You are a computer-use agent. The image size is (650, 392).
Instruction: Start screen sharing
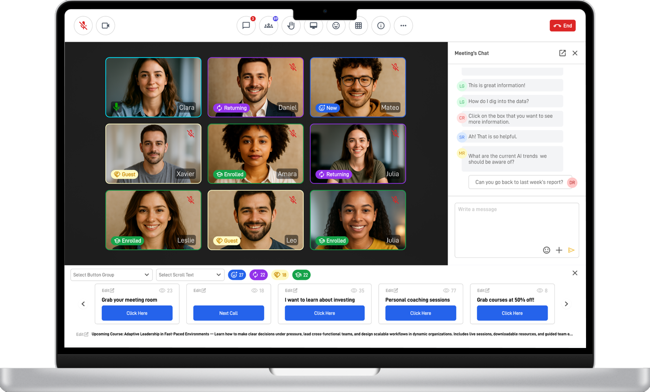313,25
